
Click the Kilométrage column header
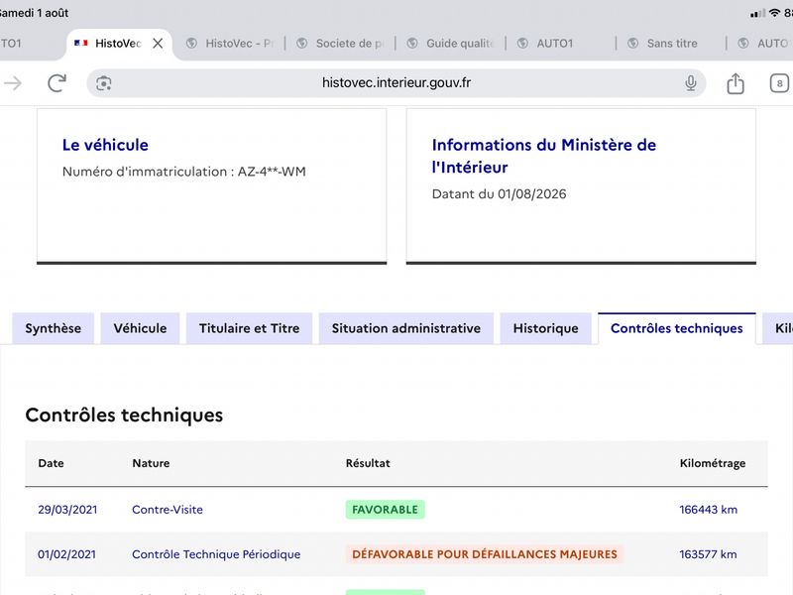point(712,463)
